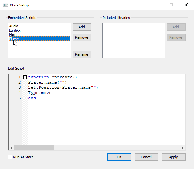Confirm with the OK button
The width and height of the screenshot is (194, 169).
[x=119, y=157]
